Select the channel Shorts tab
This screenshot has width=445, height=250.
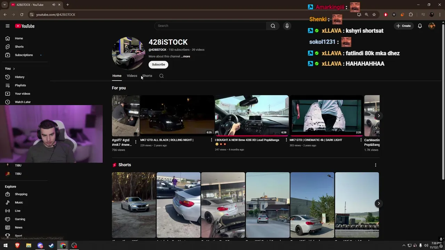point(147,76)
